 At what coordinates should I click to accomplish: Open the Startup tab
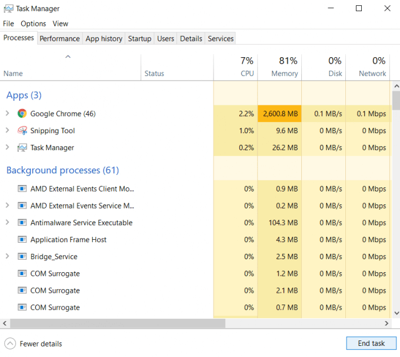[139, 39]
